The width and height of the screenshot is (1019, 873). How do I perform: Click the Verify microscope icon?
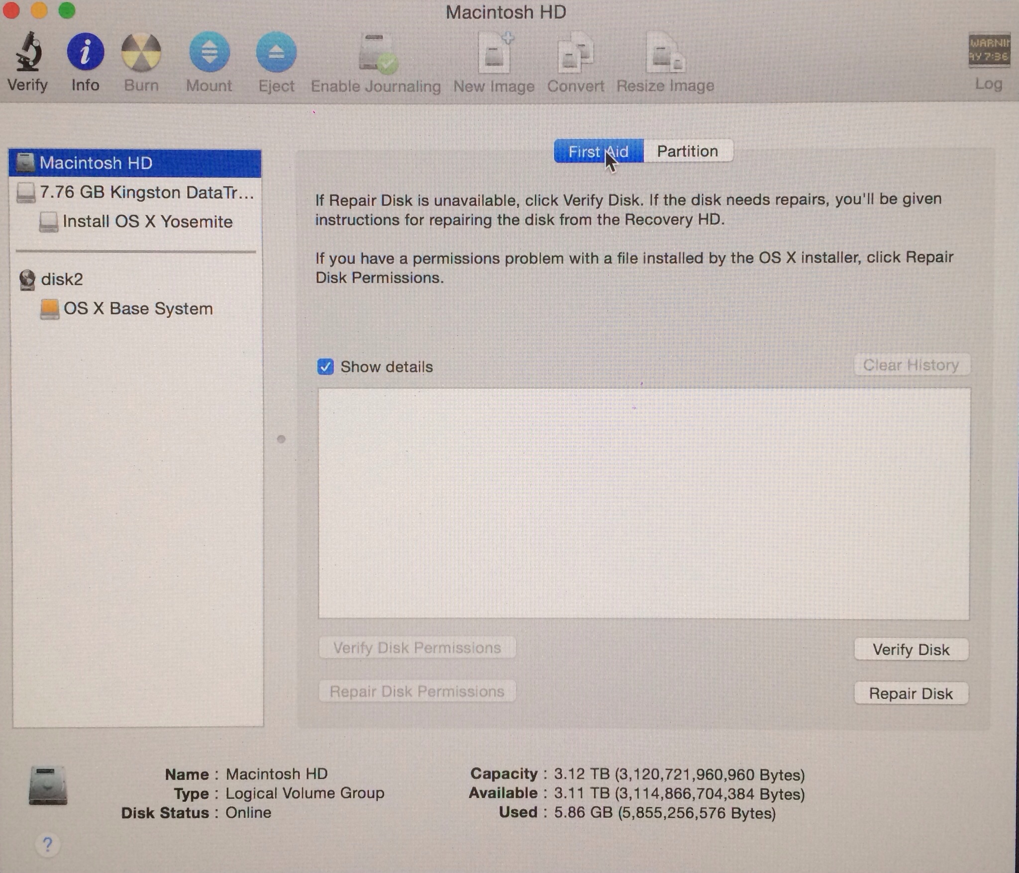tap(28, 52)
